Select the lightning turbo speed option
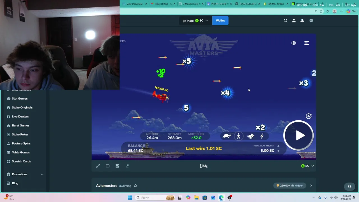The width and height of the screenshot is (359, 202). tap(262, 136)
